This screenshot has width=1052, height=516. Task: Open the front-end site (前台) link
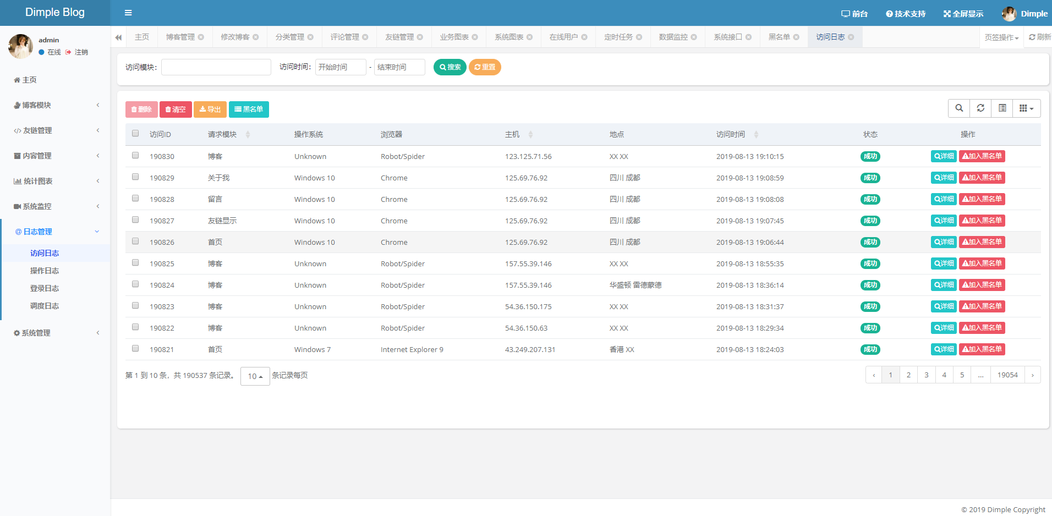854,14
